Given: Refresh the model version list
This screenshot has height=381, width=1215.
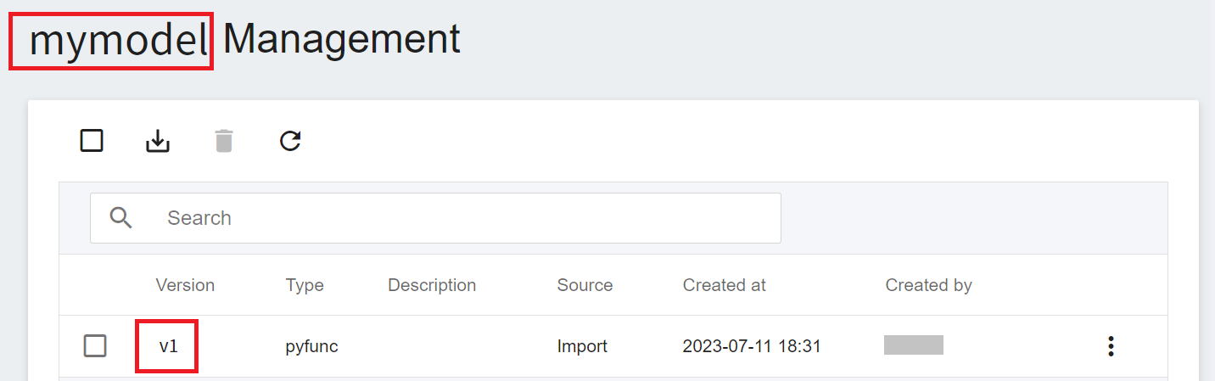Looking at the screenshot, I should [x=290, y=141].
